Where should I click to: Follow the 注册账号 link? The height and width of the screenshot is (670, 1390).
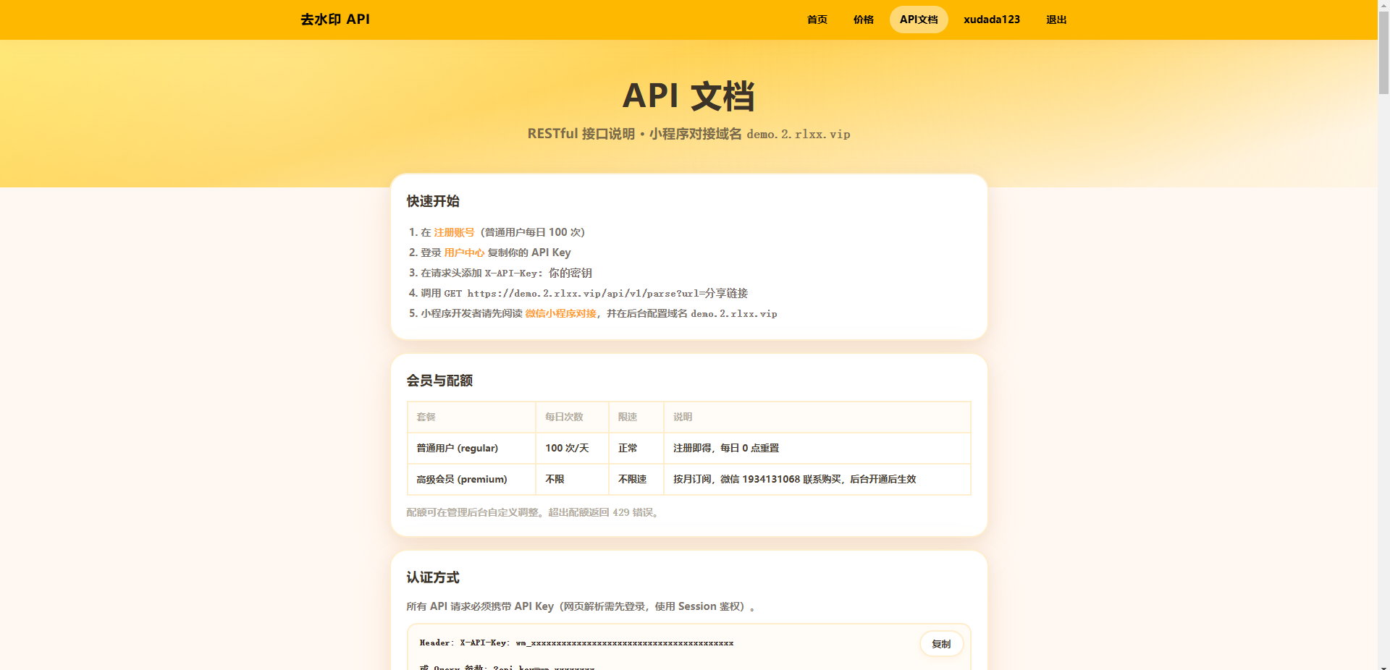click(x=454, y=232)
